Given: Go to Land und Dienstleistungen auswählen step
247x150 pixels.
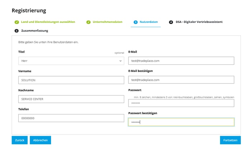Looking at the screenshot, I should (x=48, y=22).
